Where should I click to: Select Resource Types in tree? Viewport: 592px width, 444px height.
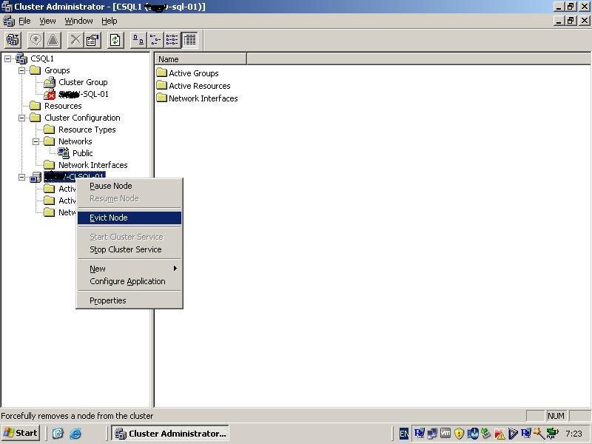point(87,129)
